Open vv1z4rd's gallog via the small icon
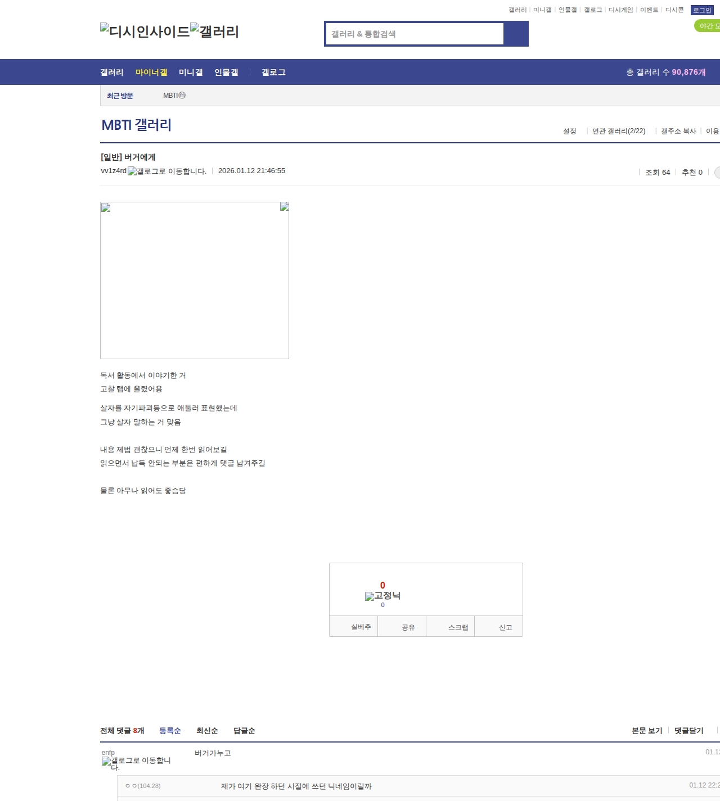 pyautogui.click(x=131, y=170)
